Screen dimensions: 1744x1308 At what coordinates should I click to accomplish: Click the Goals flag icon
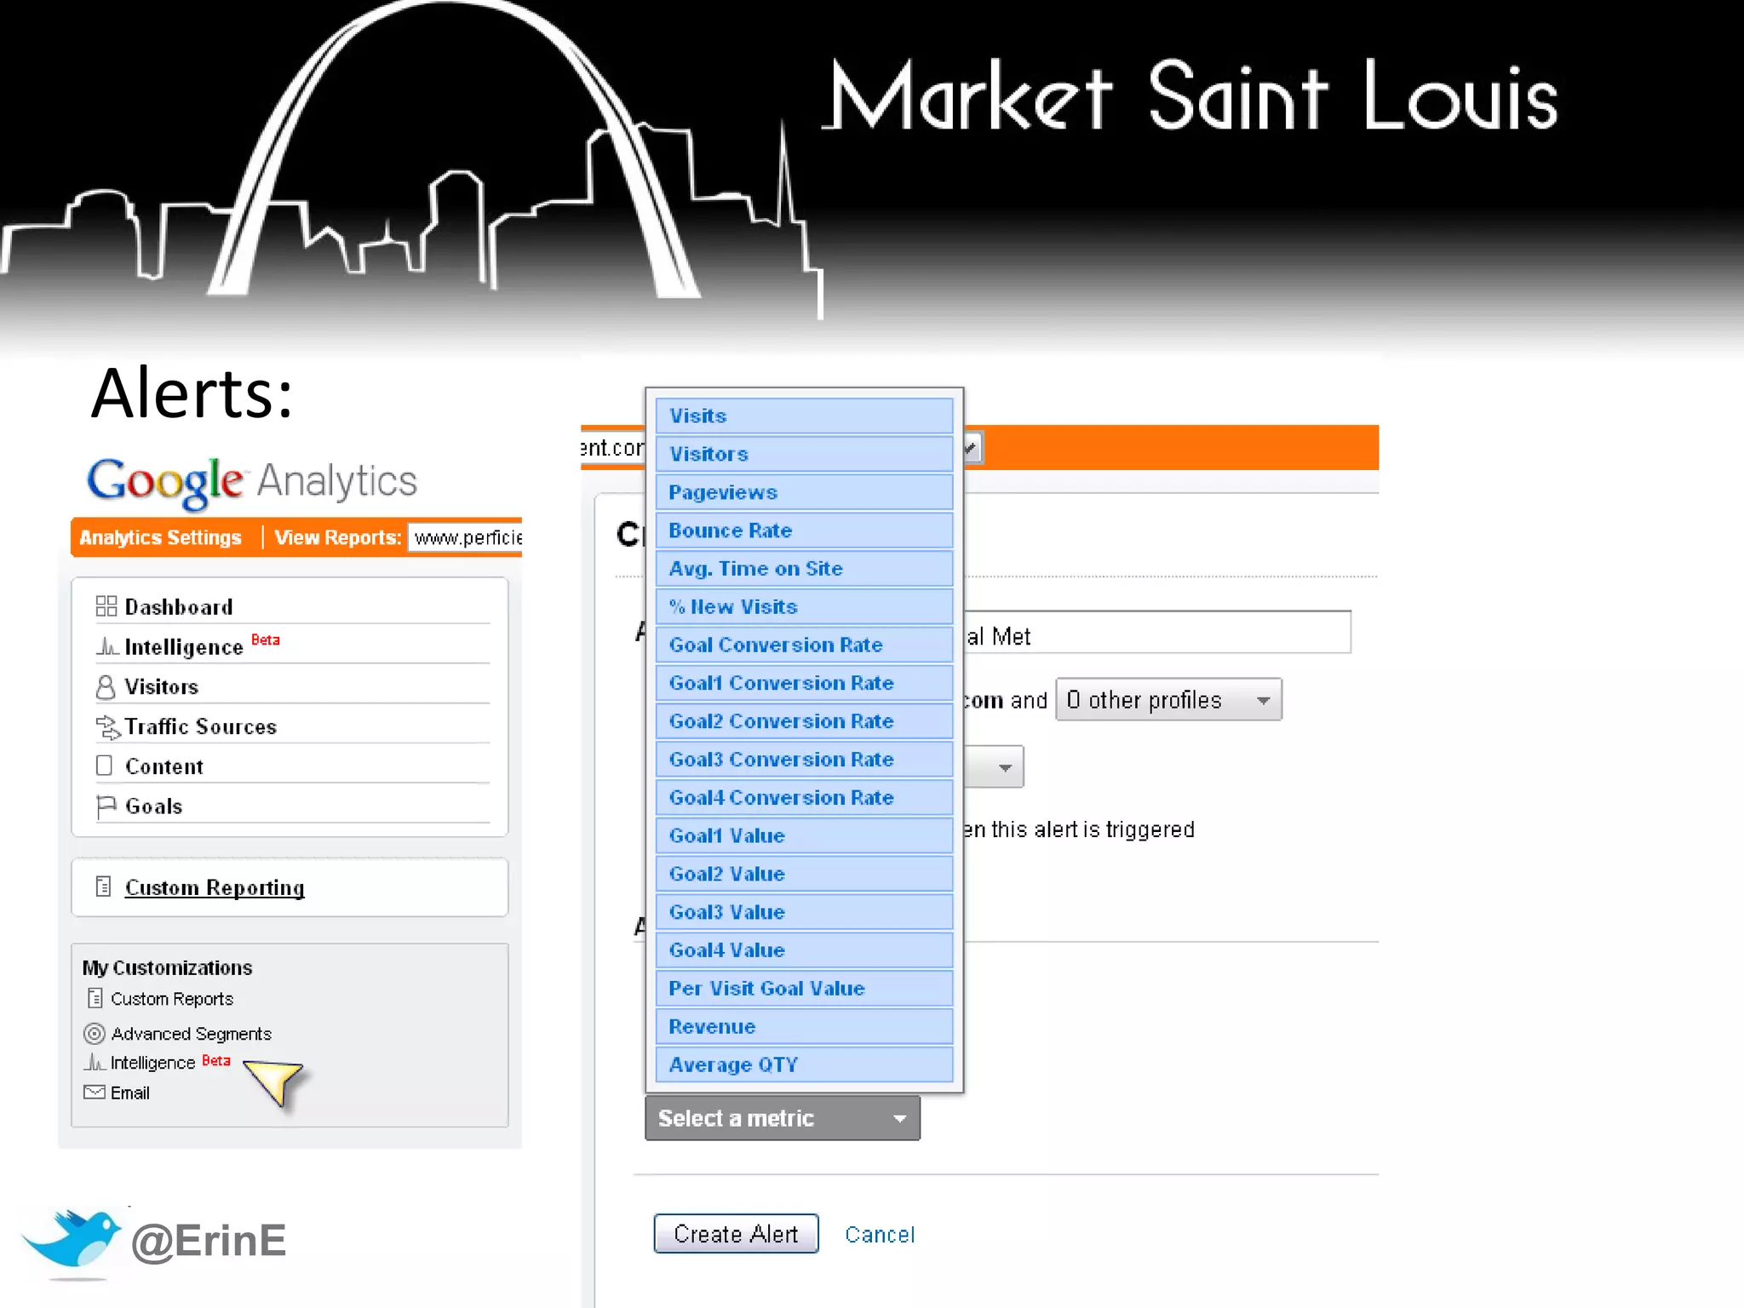coord(106,806)
